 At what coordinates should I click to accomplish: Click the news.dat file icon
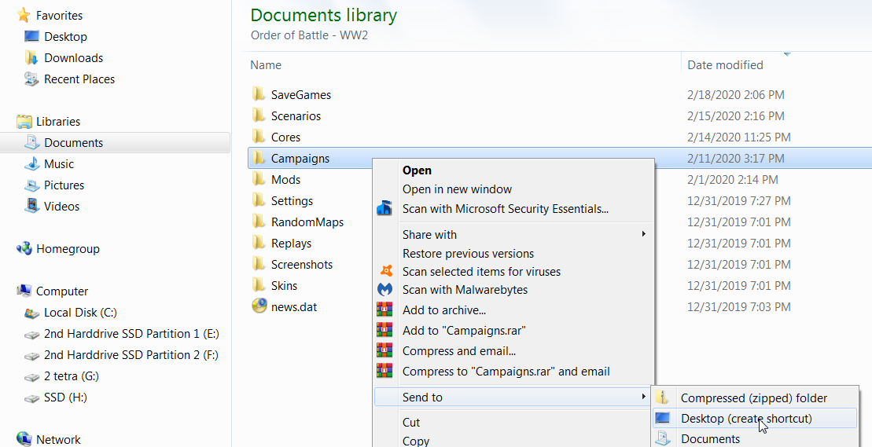(x=259, y=306)
